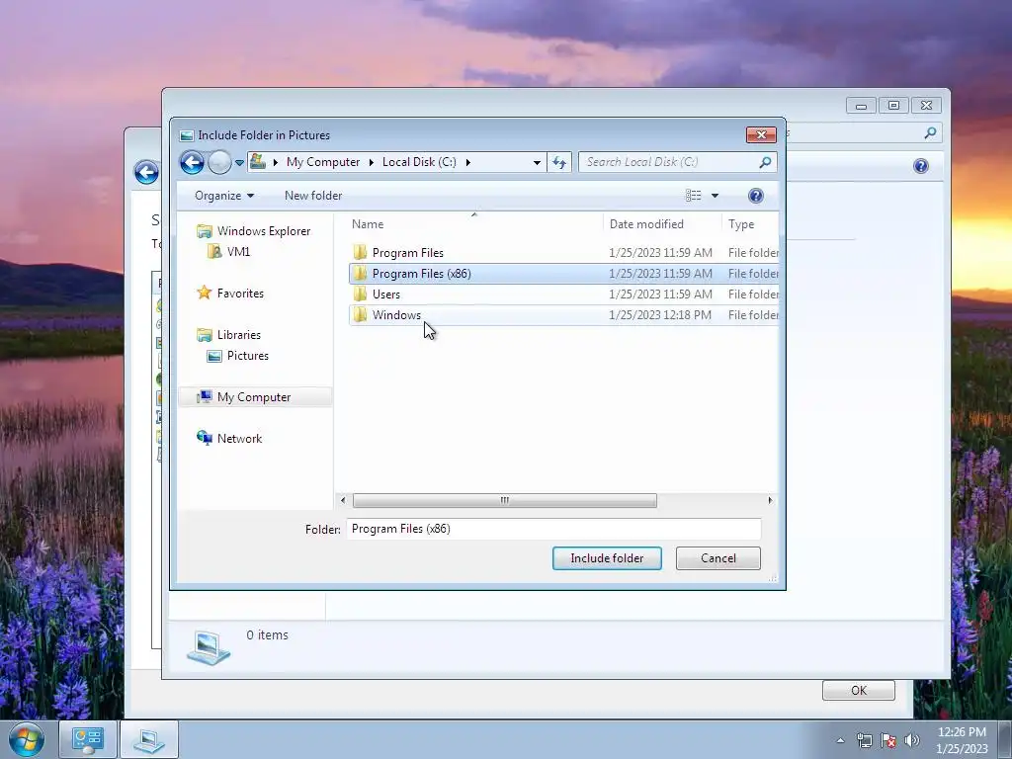Viewport: 1012px width, 759px height.
Task: Click OK in the background window
Action: point(859,691)
